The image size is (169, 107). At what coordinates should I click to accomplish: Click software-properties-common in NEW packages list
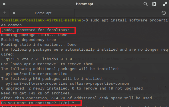pos(99,84)
